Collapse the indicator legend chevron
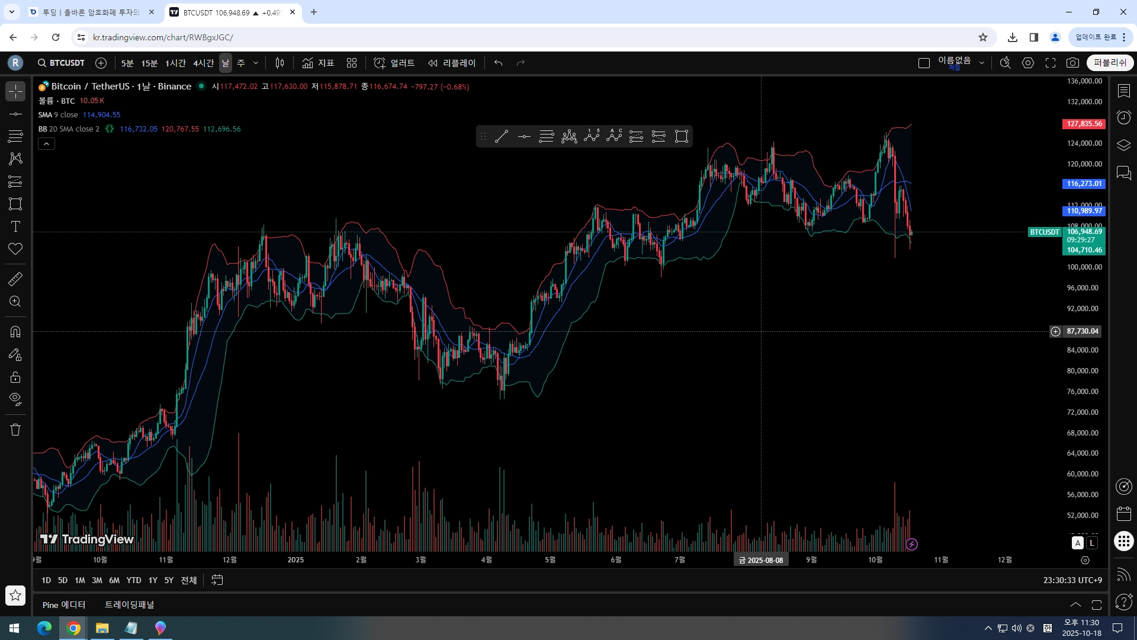 pos(46,143)
